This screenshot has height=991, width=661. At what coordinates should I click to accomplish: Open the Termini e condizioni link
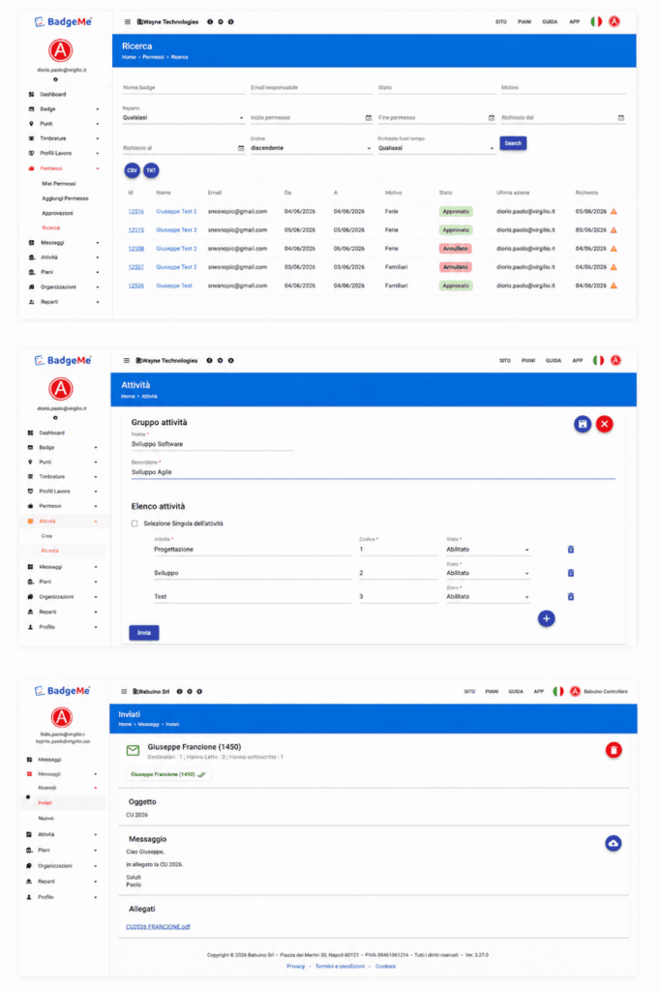pos(340,967)
